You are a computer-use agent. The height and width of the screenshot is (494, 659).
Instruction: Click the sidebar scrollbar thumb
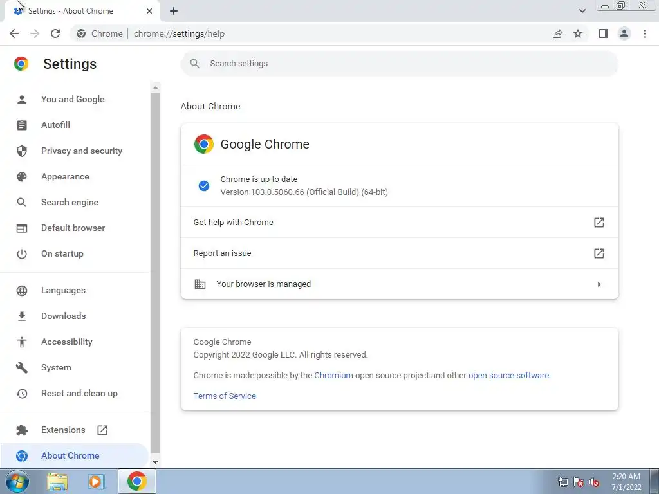[155, 273]
